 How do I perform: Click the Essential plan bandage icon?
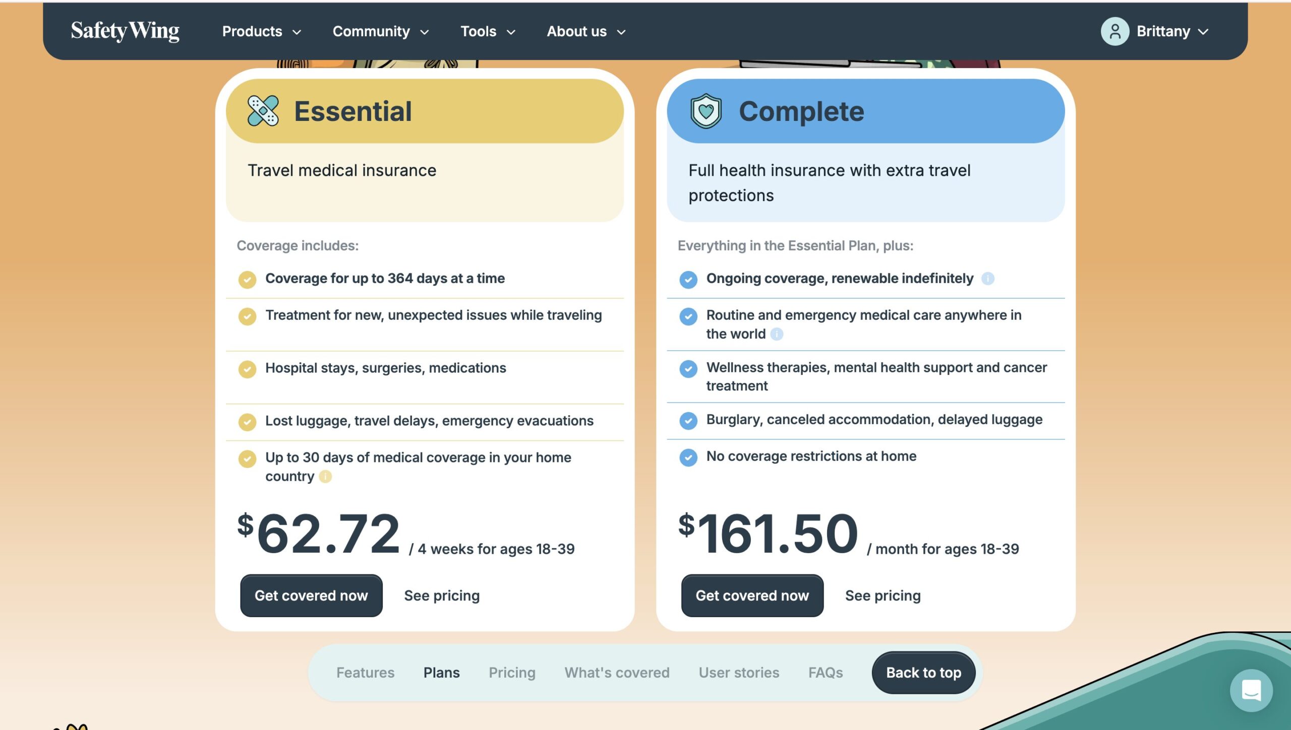pyautogui.click(x=263, y=111)
